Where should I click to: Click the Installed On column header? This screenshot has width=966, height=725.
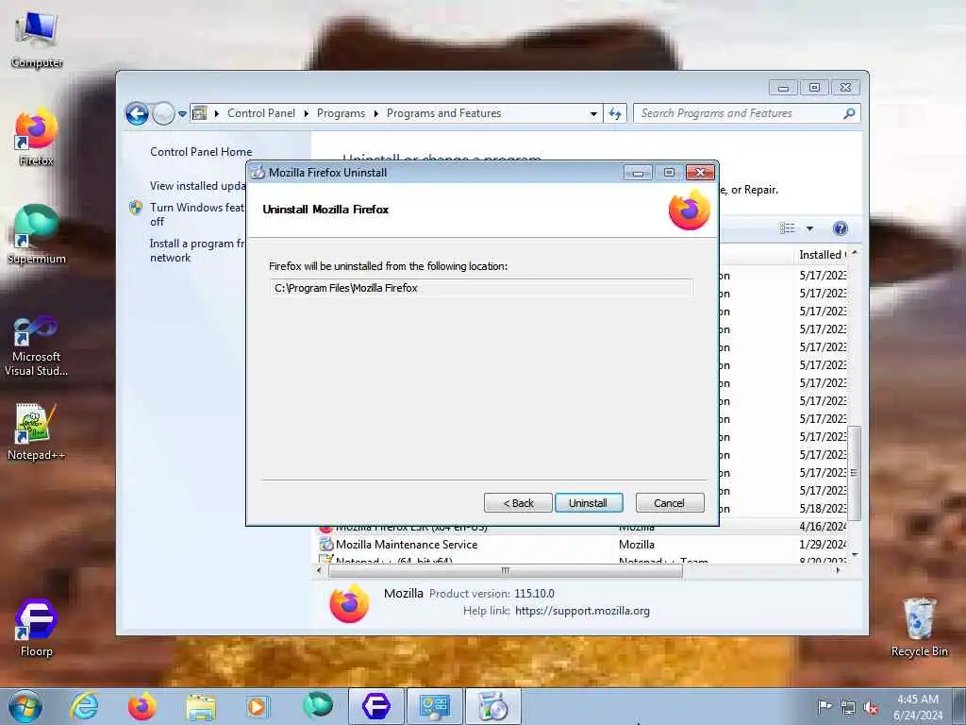point(823,255)
